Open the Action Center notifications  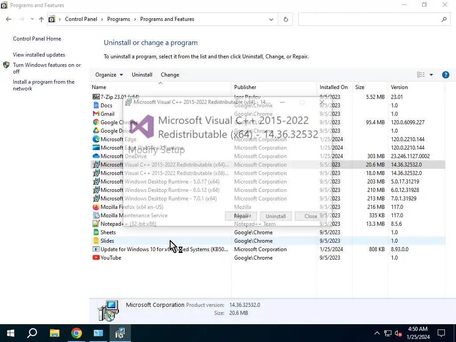[x=441, y=333]
